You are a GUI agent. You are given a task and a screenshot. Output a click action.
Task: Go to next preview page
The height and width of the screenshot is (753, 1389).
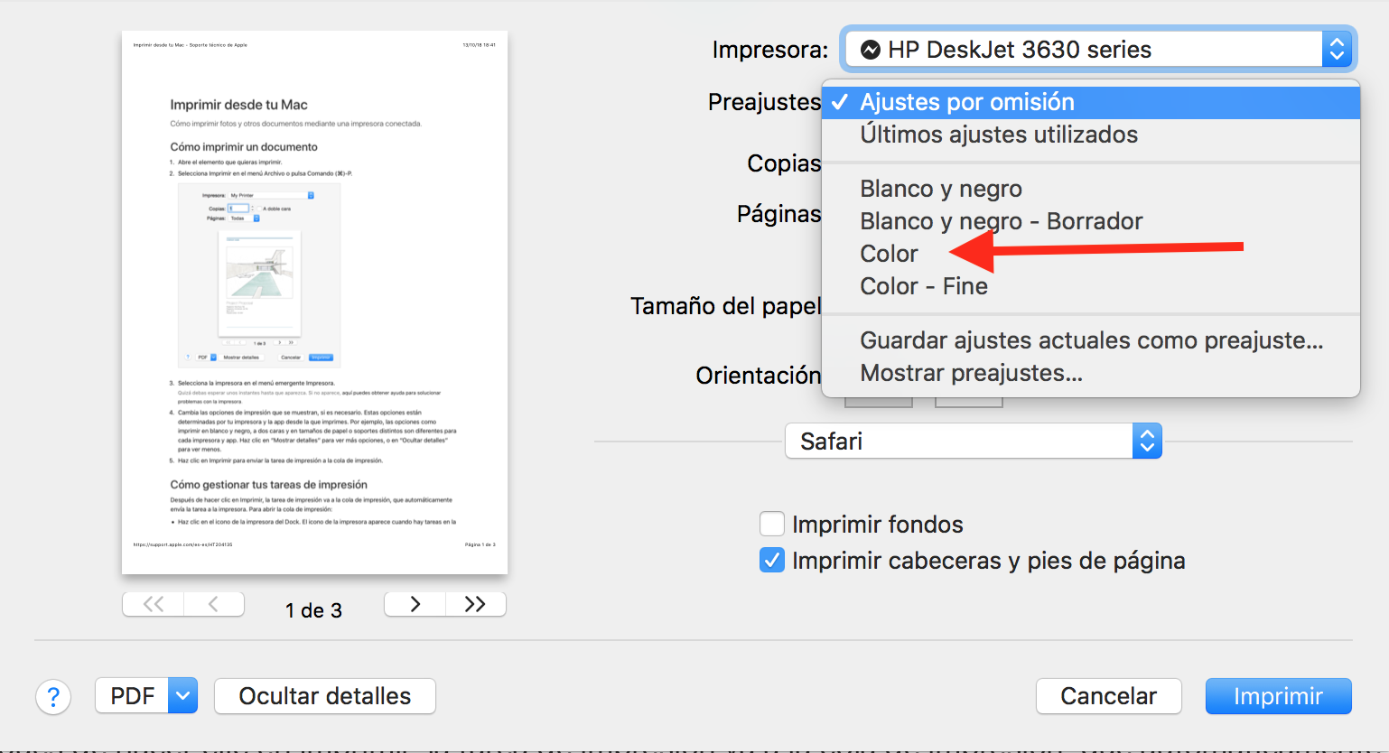(x=415, y=604)
